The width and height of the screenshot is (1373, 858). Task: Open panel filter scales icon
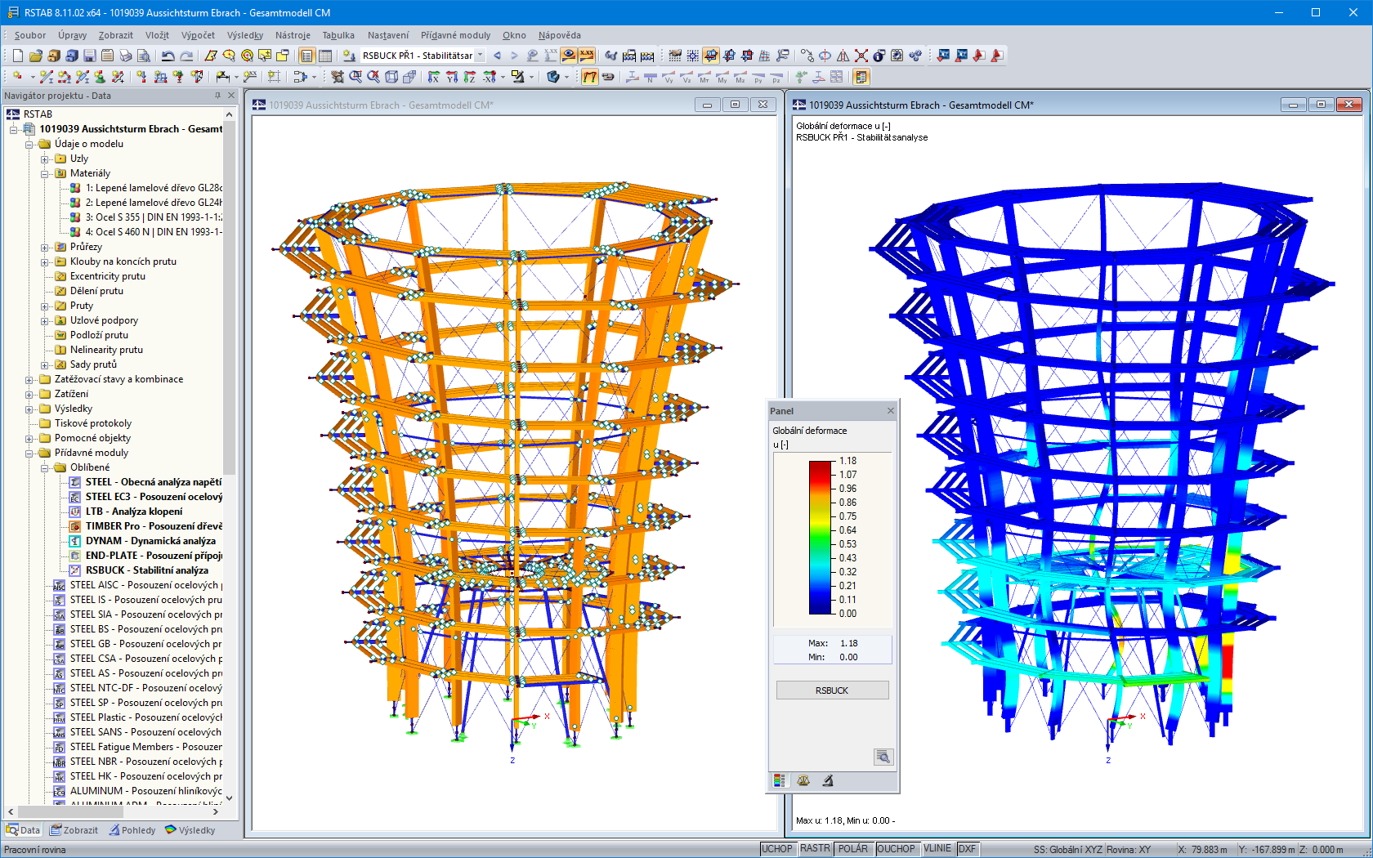tap(803, 780)
